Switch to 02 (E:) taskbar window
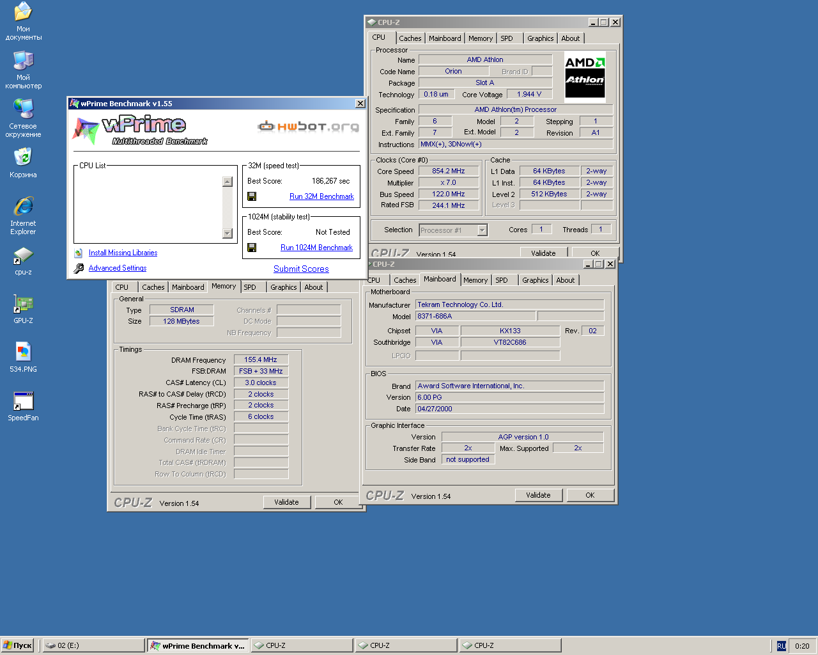The image size is (818, 655). point(93,645)
